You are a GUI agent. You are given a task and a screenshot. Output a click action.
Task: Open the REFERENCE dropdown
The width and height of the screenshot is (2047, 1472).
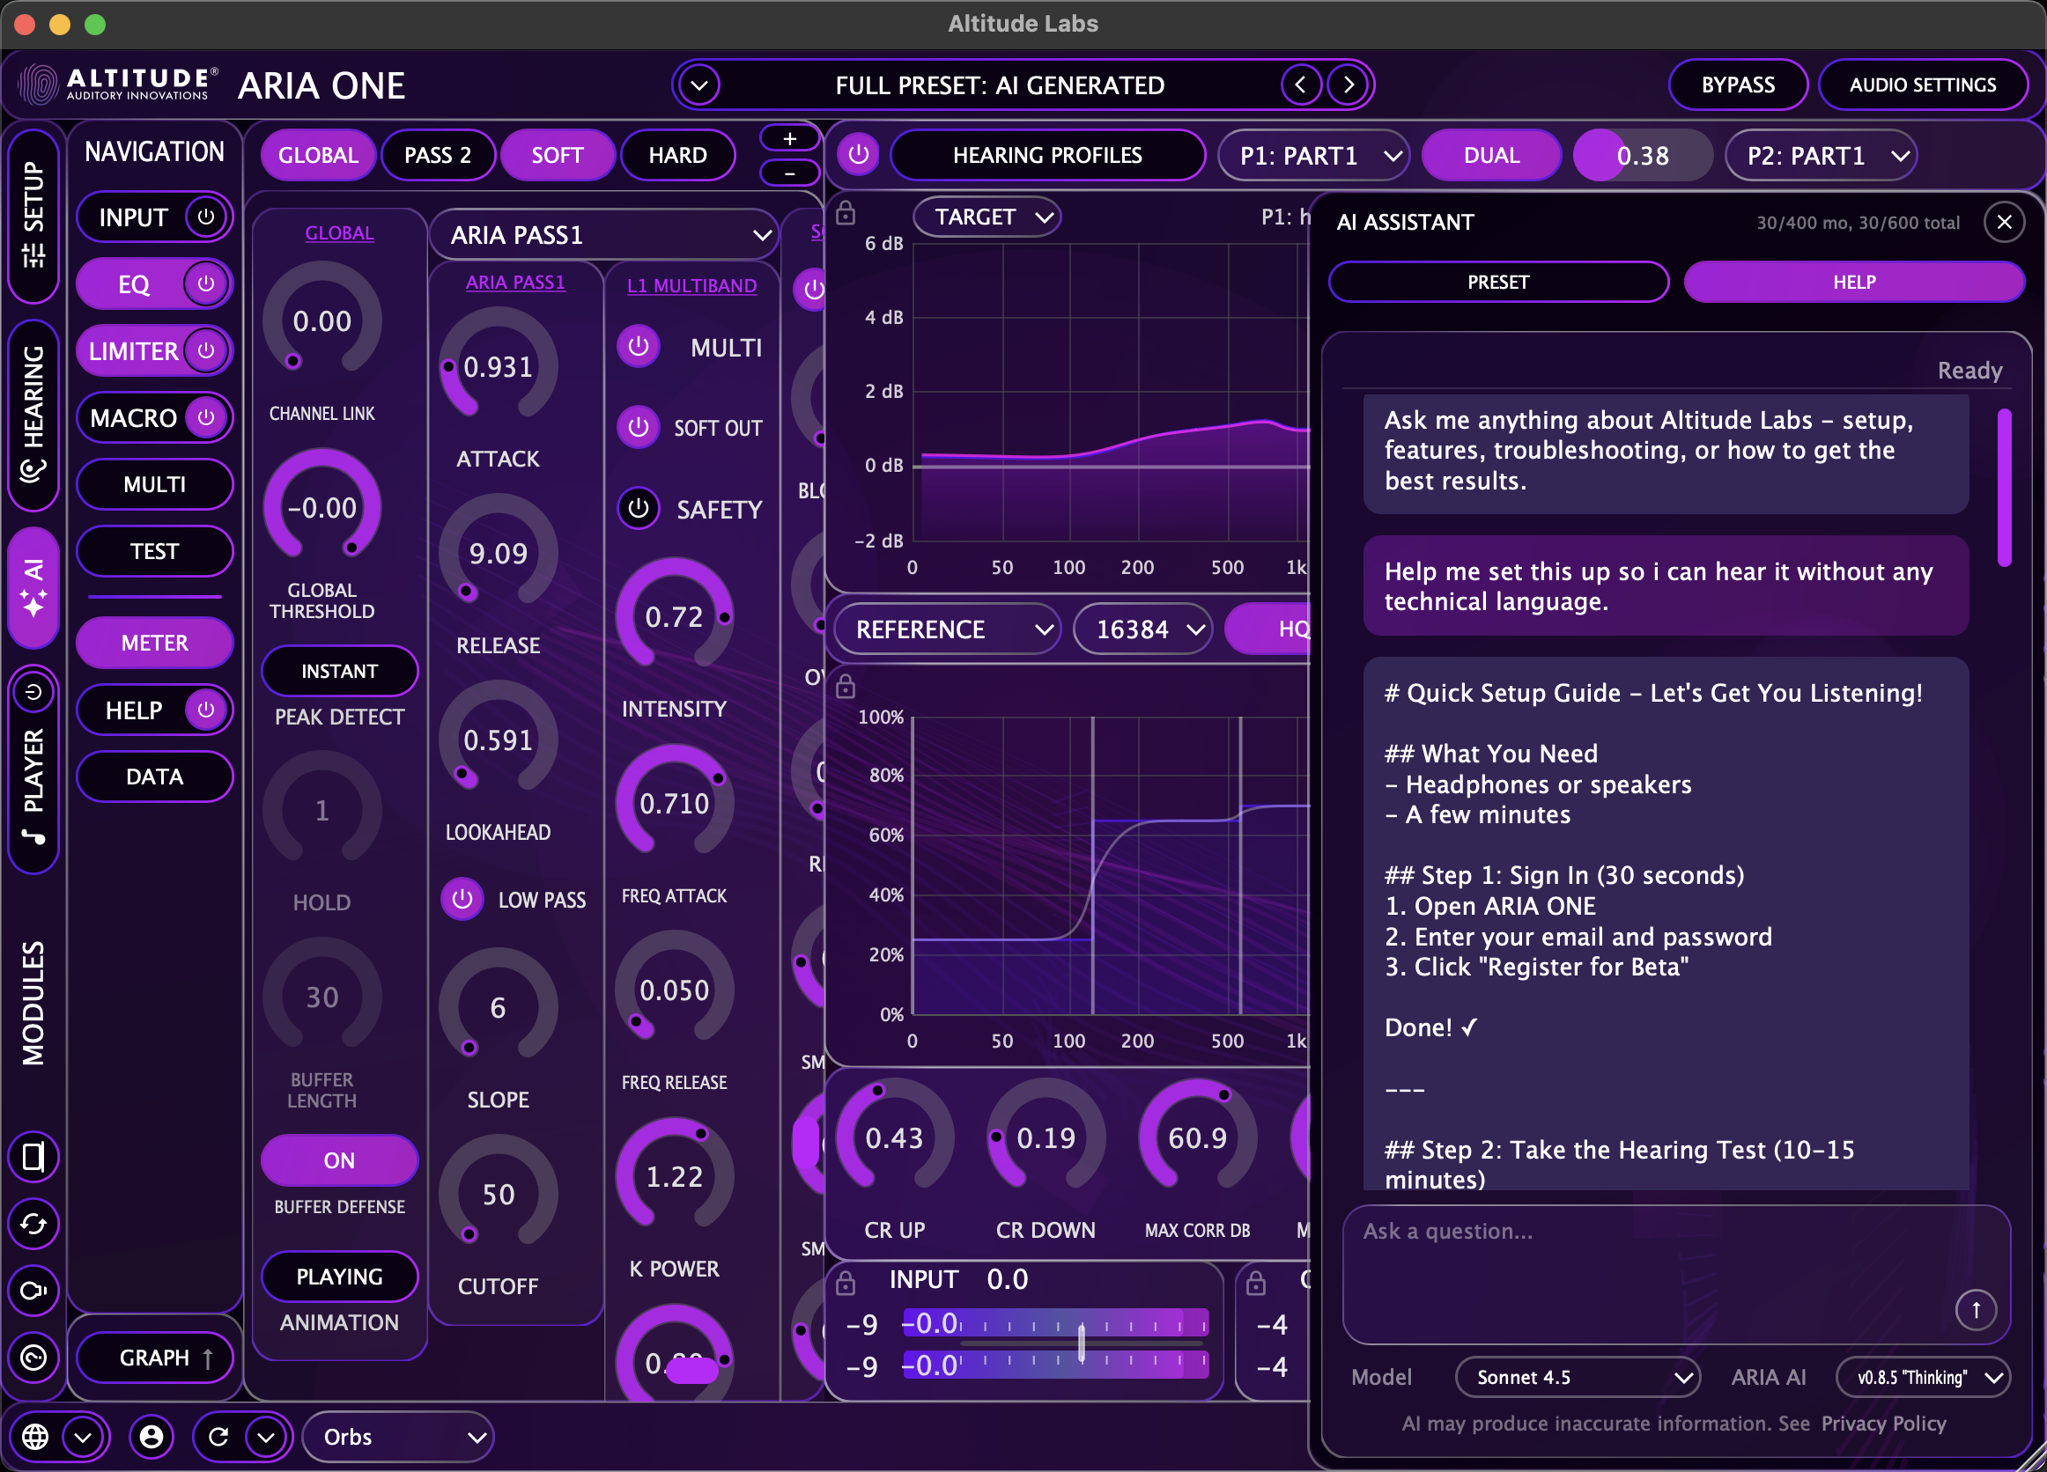point(947,629)
